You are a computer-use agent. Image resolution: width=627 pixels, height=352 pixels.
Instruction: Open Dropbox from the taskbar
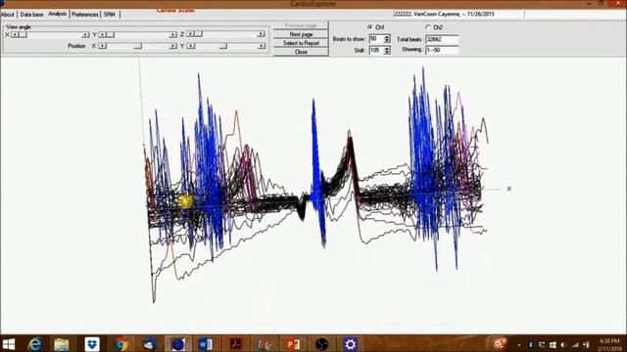pos(92,344)
